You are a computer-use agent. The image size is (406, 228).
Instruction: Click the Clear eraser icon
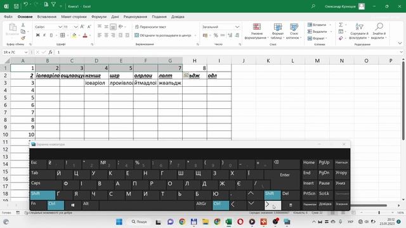[341, 38]
